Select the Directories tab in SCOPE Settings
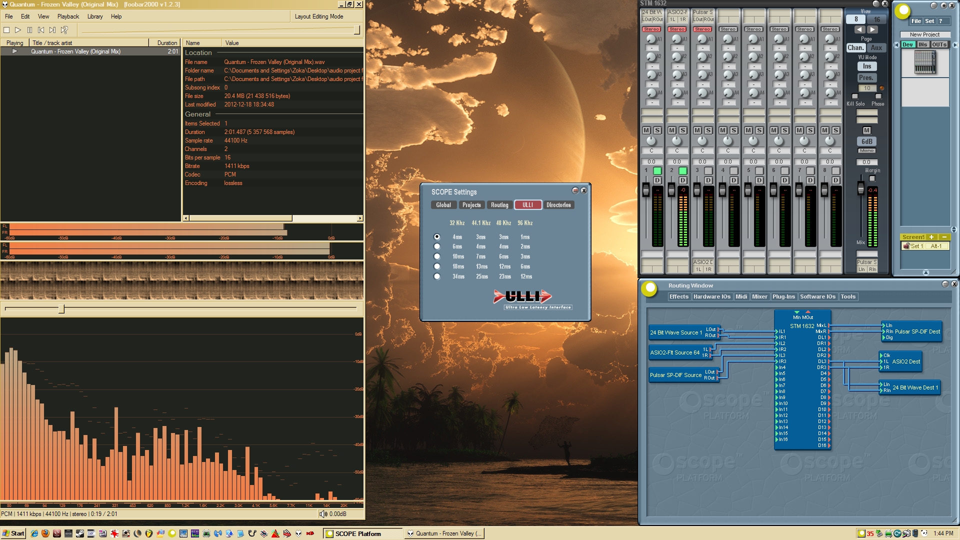This screenshot has height=540, width=960. (x=558, y=205)
